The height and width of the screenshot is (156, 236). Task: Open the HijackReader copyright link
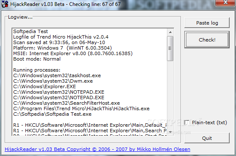pos(97,149)
